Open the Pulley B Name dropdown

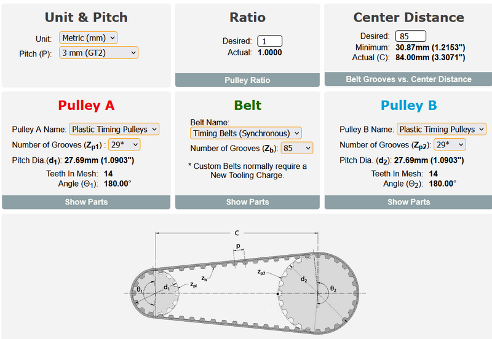441,129
